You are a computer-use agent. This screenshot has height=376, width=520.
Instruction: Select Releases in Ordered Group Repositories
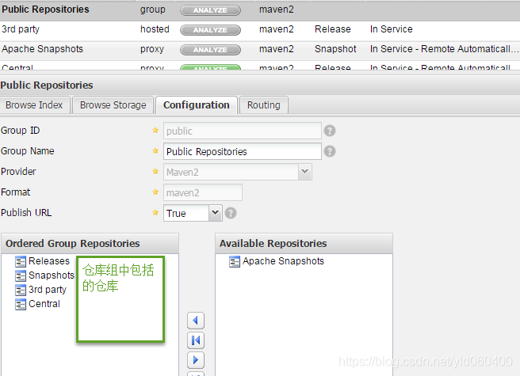pos(49,261)
